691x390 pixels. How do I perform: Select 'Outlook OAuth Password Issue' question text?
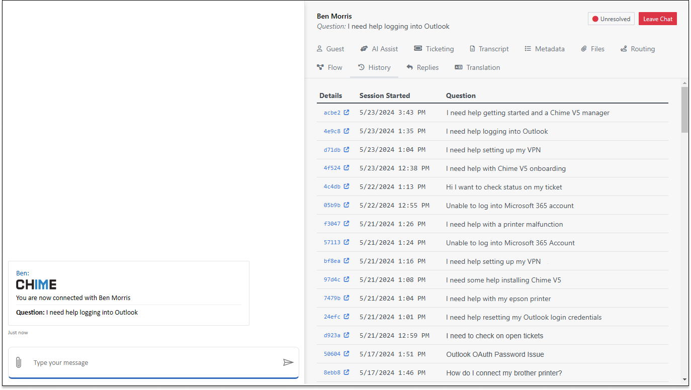pos(495,354)
